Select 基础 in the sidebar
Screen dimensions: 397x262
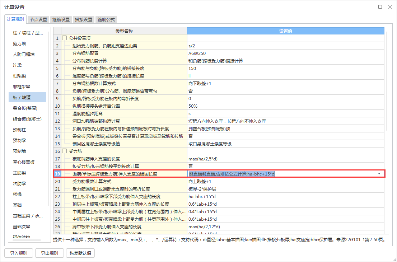click(28, 205)
